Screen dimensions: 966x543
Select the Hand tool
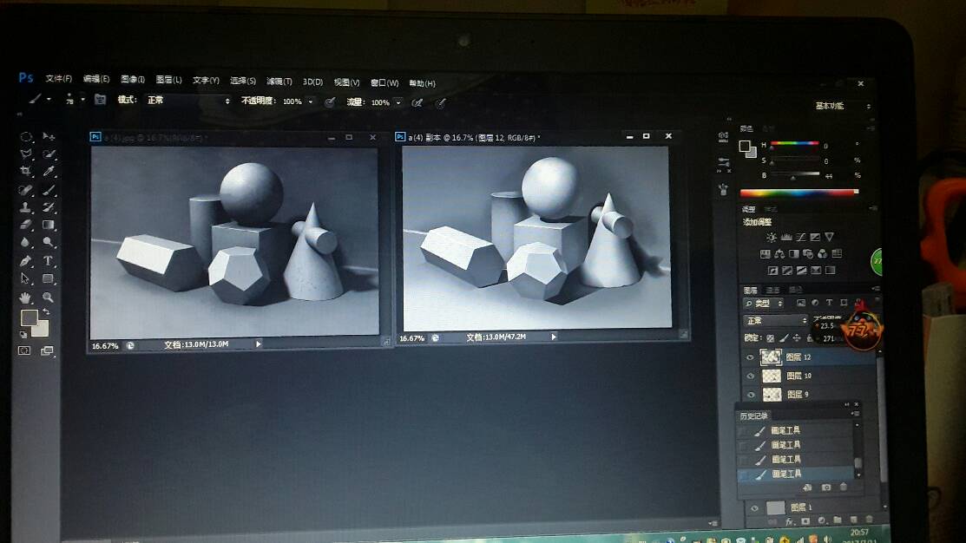(x=26, y=298)
